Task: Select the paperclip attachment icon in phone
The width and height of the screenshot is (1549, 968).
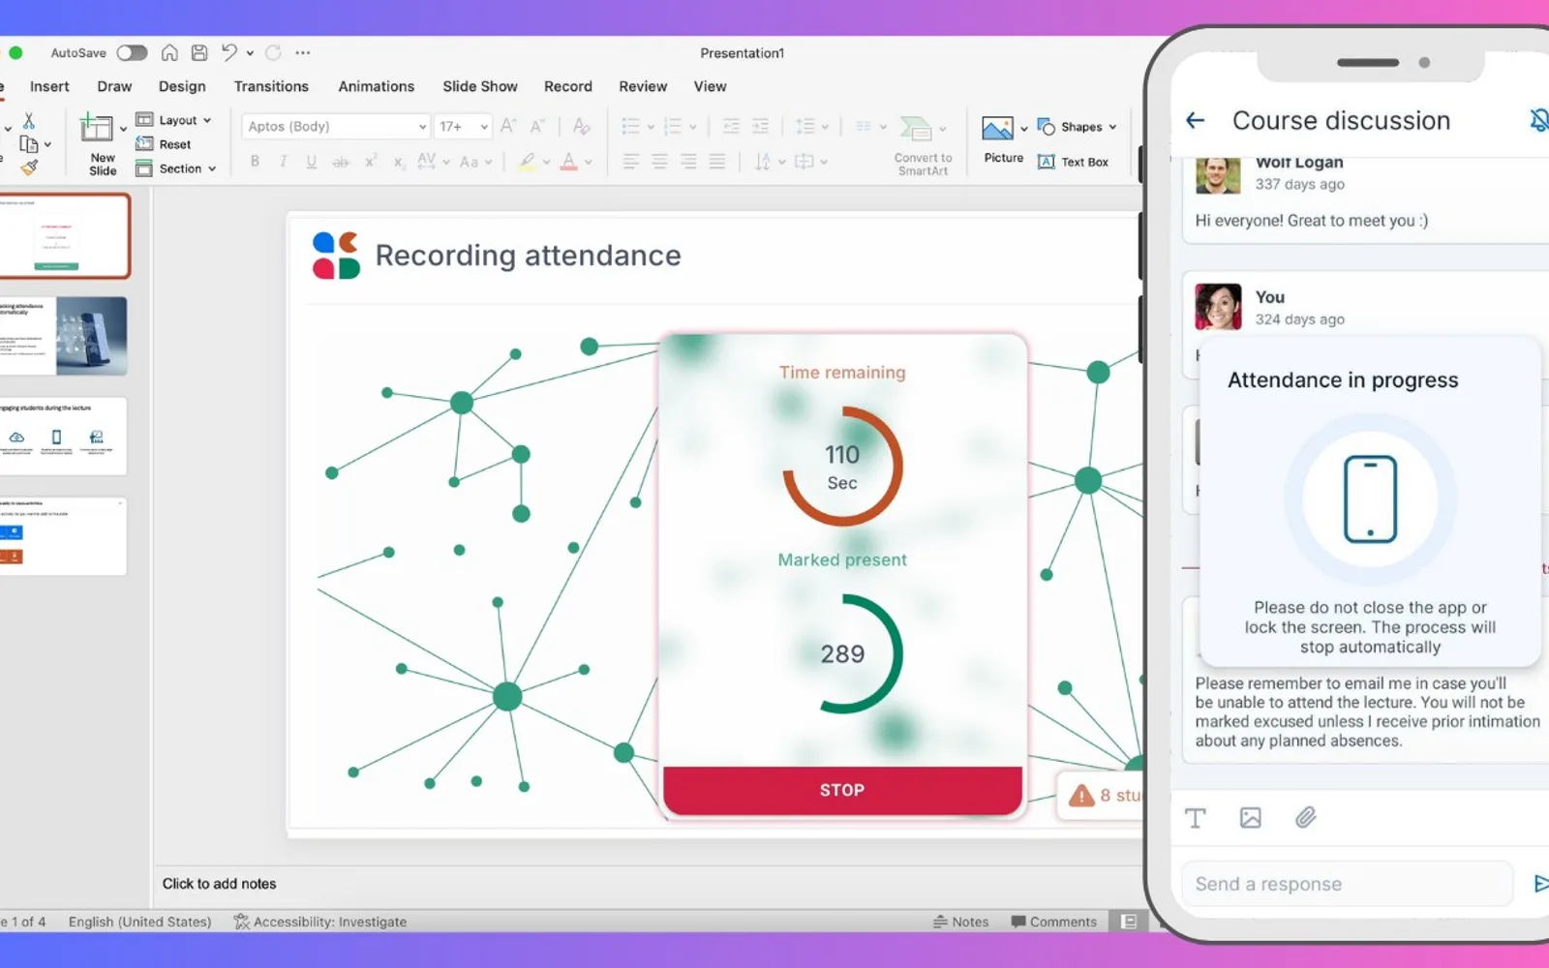Action: click(1306, 818)
